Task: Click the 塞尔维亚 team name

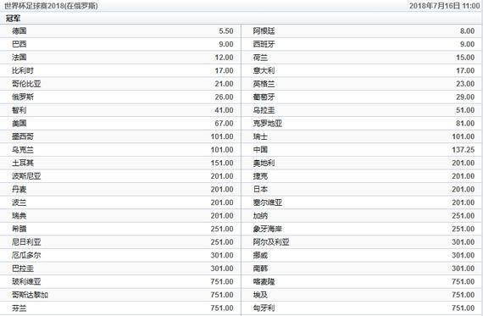Action: pos(268,202)
